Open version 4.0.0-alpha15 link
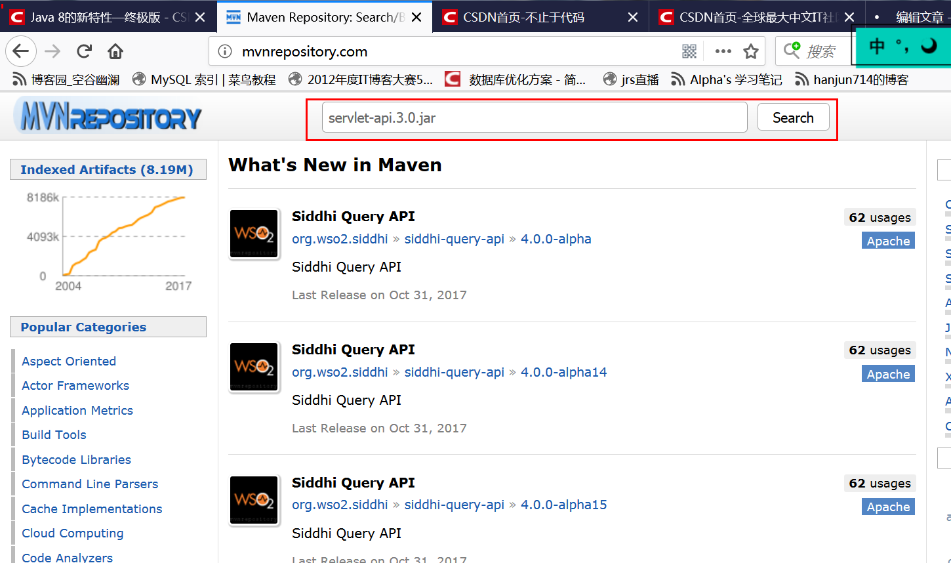Image resolution: width=951 pixels, height=563 pixels. [564, 505]
